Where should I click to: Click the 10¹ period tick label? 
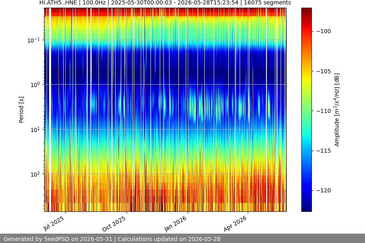coord(35,130)
